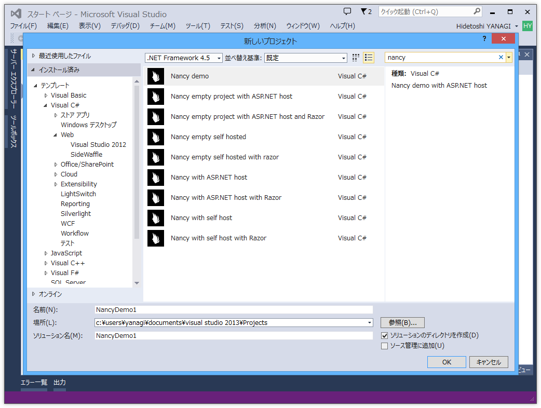Collapse the Visual C# node
541x408 pixels.
[46, 105]
